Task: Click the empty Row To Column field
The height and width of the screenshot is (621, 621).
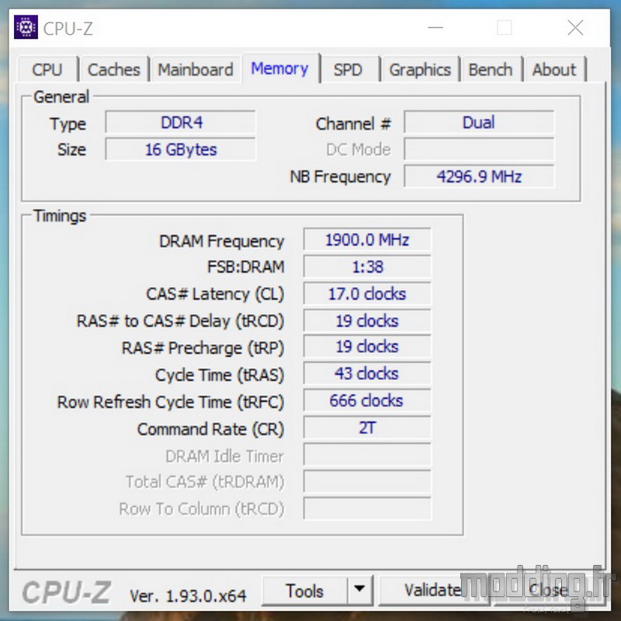Action: 367,508
